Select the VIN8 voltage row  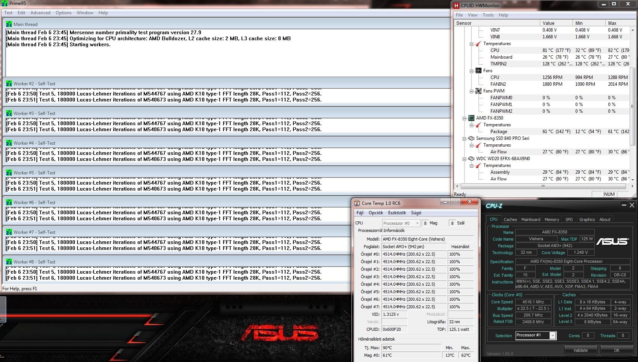coord(542,37)
